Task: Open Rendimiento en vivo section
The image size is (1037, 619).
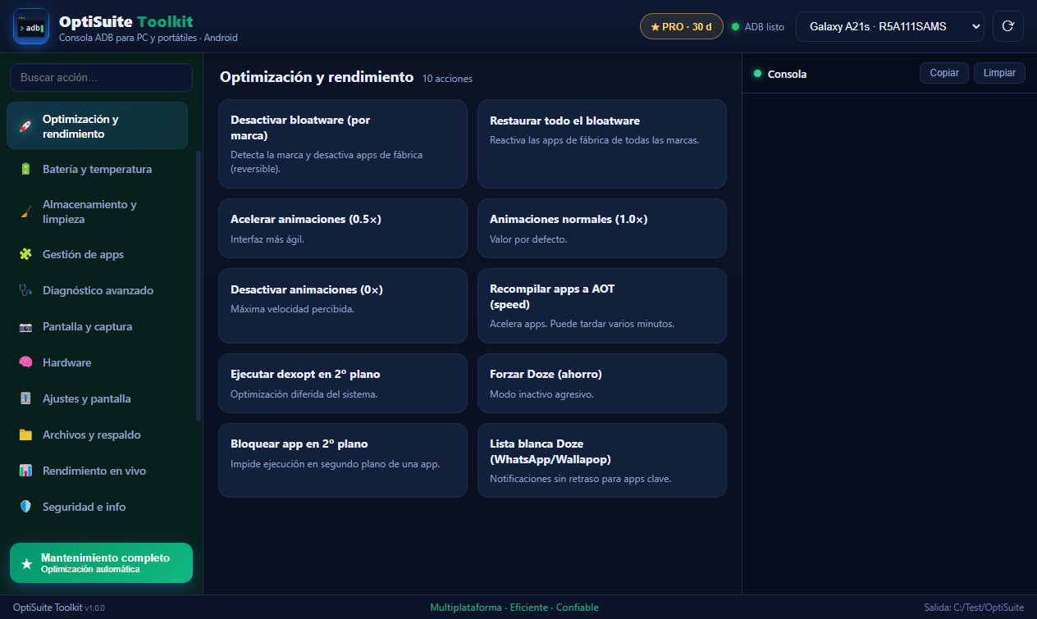Action: [97, 471]
